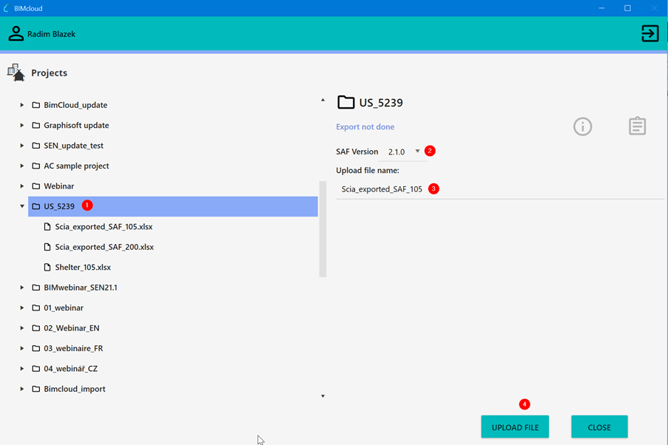Click the scroll down arrow of project list
This screenshot has width=668, height=445.
pos(323,396)
